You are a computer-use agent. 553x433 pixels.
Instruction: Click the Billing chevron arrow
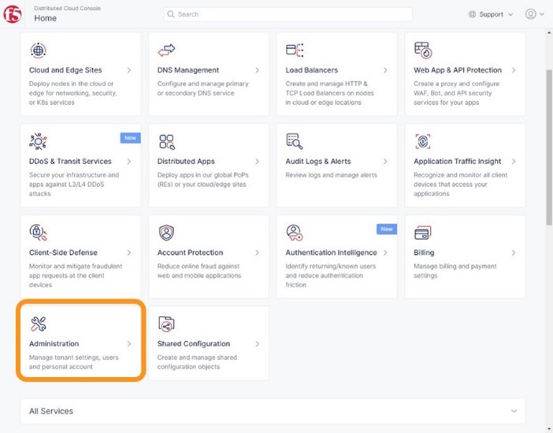514,253
